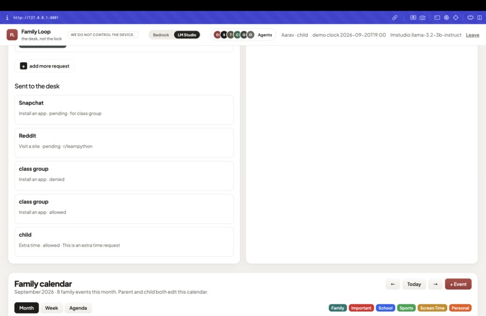Click the download-to-box icon in the browser bar

(413, 17)
